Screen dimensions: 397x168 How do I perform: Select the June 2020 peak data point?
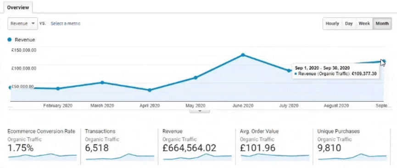click(243, 55)
